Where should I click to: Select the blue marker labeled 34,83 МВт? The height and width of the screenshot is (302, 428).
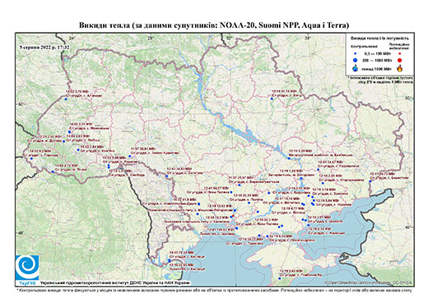[166, 176]
